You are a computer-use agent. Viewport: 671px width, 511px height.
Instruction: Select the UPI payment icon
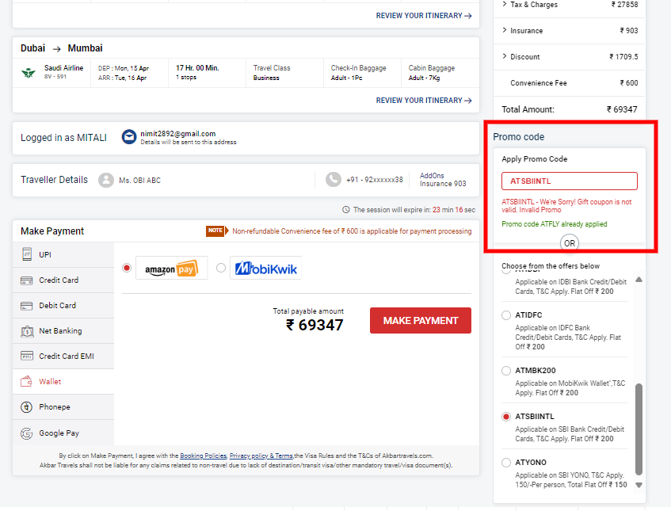coord(26,254)
